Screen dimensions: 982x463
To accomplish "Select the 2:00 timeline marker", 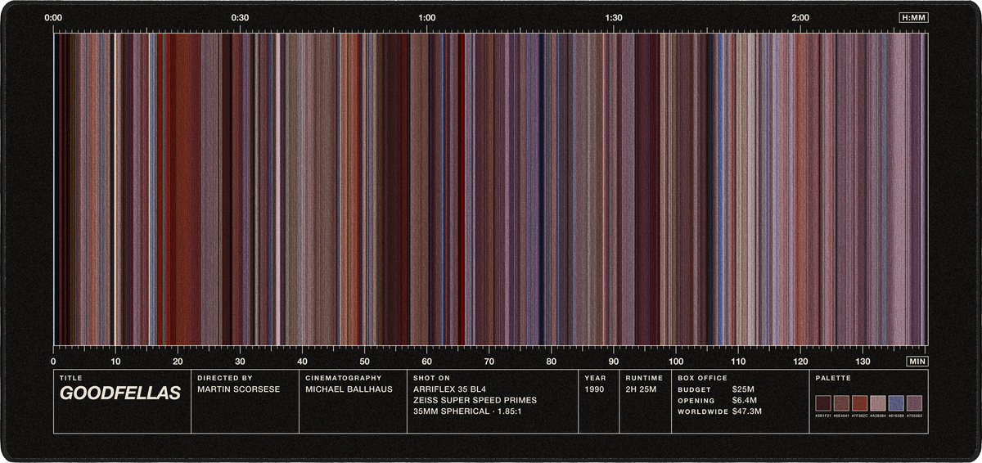I will 800,17.
